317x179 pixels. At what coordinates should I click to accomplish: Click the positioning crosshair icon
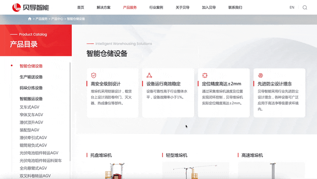tap(205, 75)
